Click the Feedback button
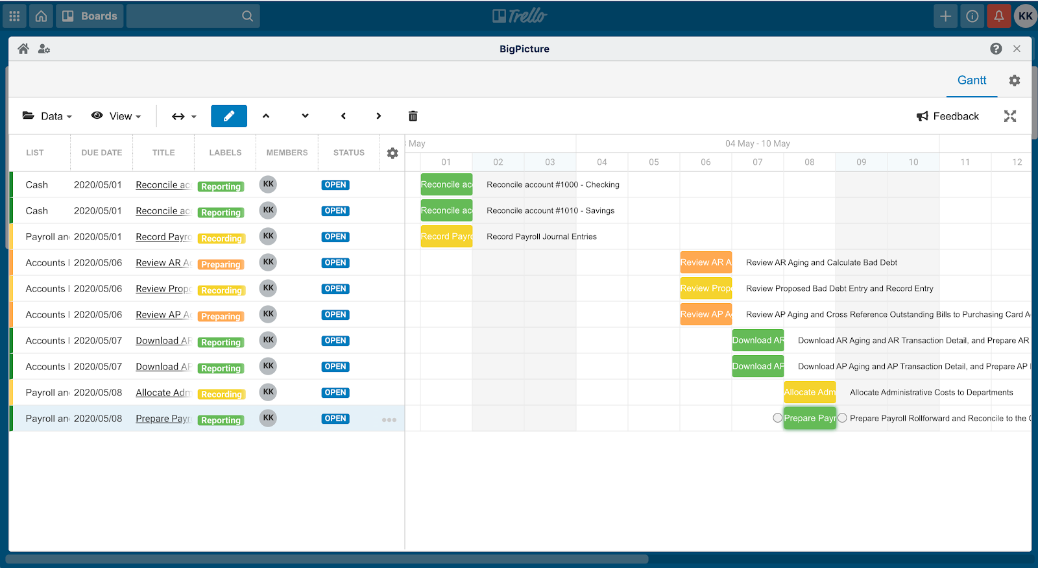This screenshot has height=568, width=1038. pos(948,116)
